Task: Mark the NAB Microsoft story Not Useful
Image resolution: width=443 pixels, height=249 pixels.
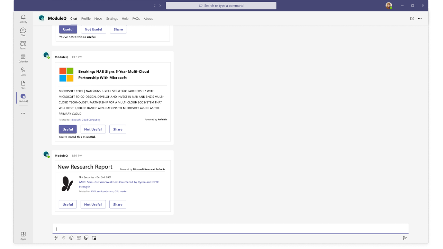Action: [93, 129]
